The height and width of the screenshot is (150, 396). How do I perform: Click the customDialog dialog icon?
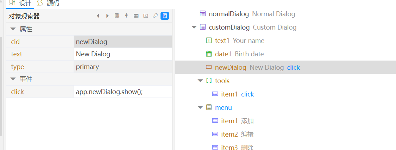click(202, 27)
